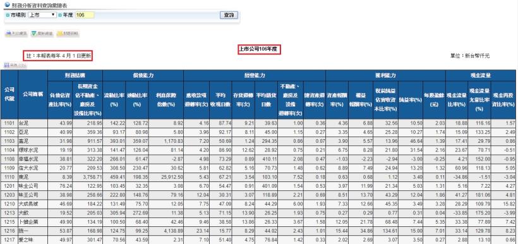
Task: Select company code 1108 cell
Action: 9,159
